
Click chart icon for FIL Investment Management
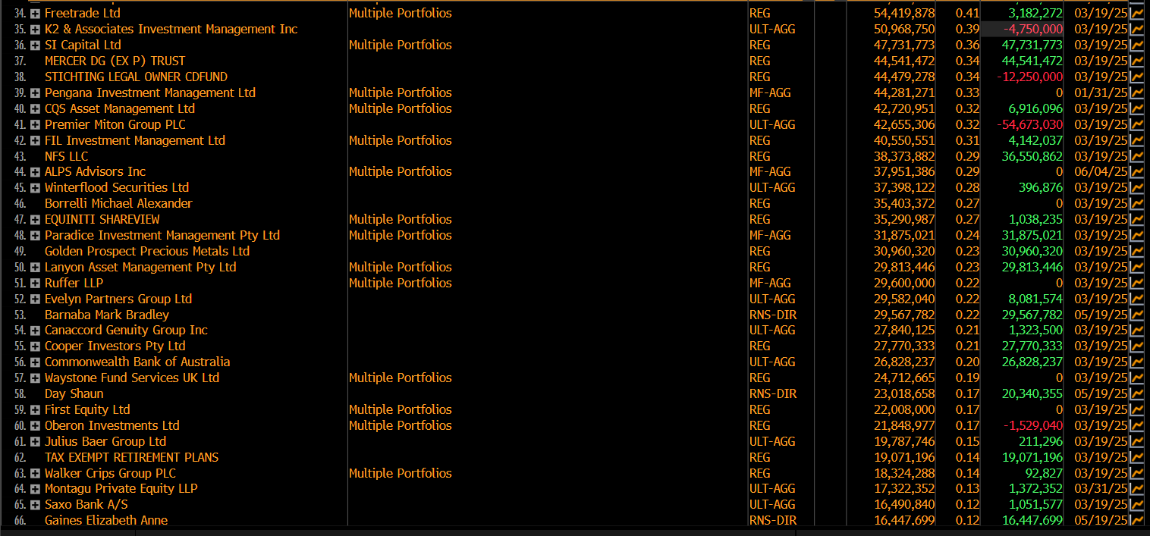tap(1136, 140)
